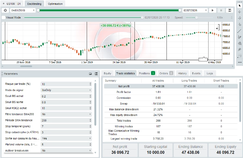Click the Swap -19 558.64 All trades value
This screenshot has height=158, width=243.
158,103
